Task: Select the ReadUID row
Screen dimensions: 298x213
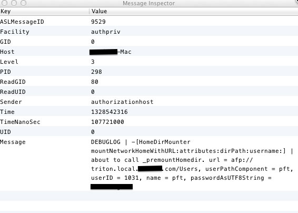Action: pos(149,92)
